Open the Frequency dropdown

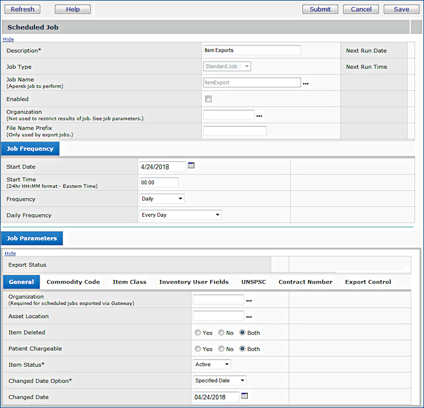(162, 199)
